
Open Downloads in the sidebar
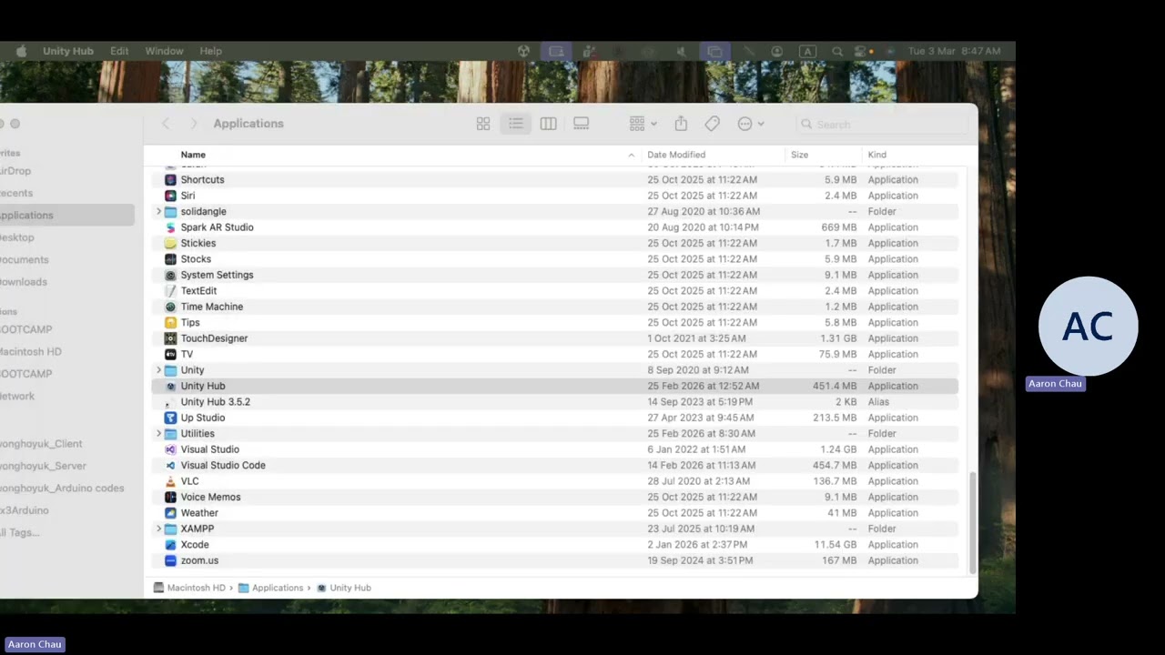click(24, 282)
